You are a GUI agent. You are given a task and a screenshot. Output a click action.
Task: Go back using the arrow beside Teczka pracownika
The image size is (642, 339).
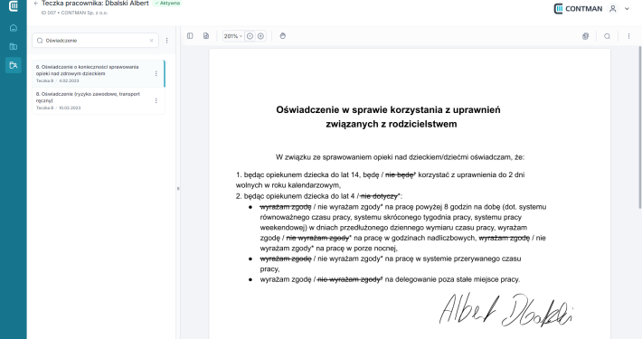(35, 4)
